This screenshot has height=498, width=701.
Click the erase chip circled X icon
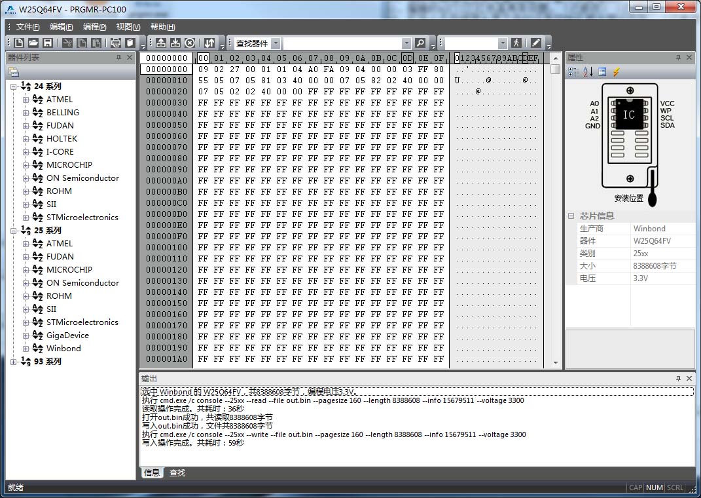point(190,43)
